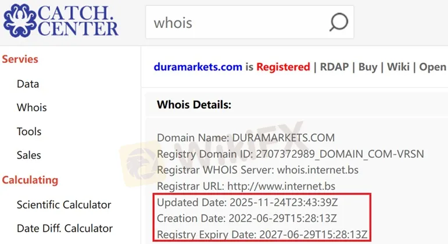Image resolution: width=448 pixels, height=244 pixels.
Task: Click the CATCH.CENTER logo text
Action: [x=78, y=20]
